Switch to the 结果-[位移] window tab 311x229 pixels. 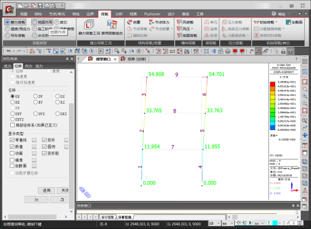point(134,59)
